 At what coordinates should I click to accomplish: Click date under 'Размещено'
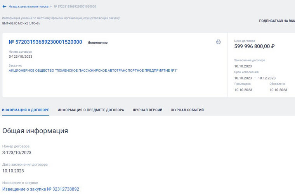(x=243, y=90)
